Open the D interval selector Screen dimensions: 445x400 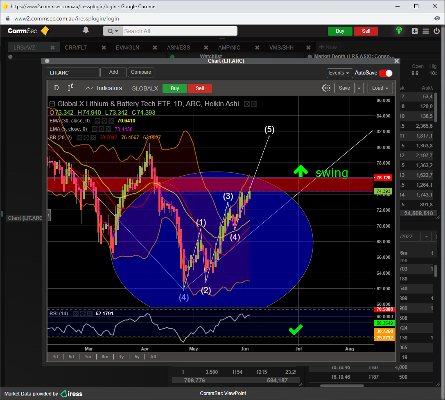click(56, 88)
